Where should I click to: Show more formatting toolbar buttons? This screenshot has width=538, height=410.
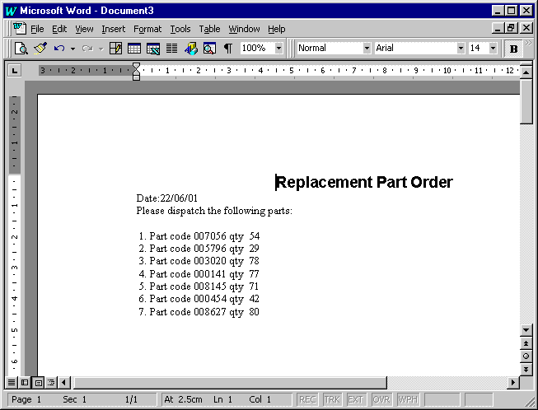coord(529,43)
